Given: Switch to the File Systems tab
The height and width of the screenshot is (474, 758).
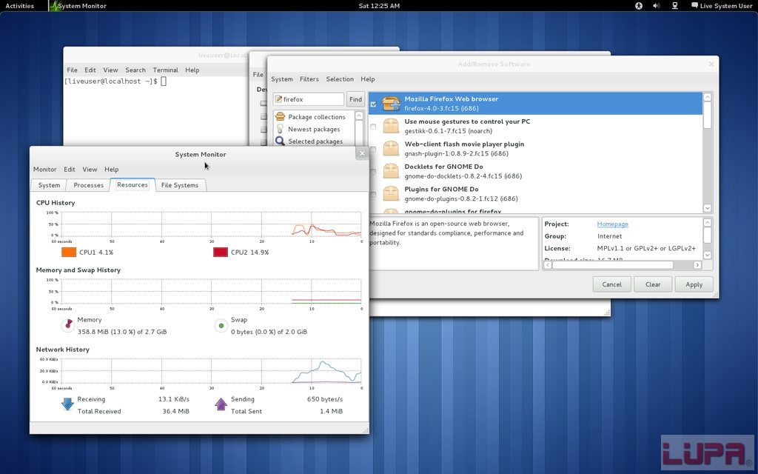Looking at the screenshot, I should coord(180,185).
